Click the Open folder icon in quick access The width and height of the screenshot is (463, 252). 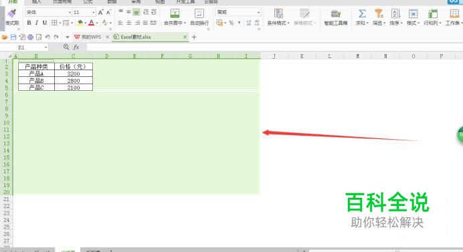tap(5, 37)
